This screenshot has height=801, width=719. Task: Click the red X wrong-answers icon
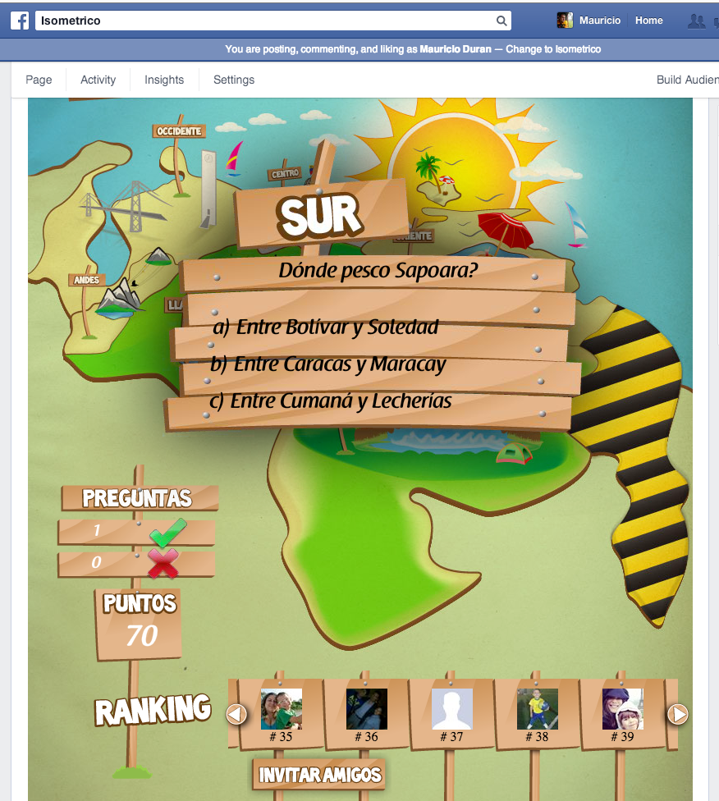pyautogui.click(x=163, y=564)
